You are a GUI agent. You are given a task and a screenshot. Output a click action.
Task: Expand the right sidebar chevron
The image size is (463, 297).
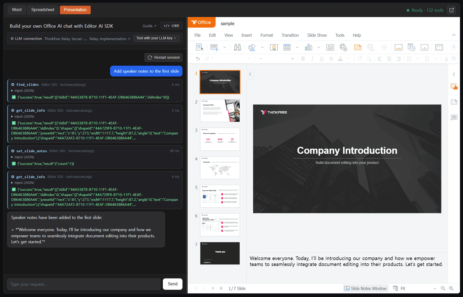tap(454, 74)
